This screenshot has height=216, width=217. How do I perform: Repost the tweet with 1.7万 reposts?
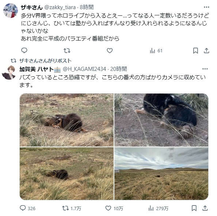pyautogui.click(x=72, y=208)
